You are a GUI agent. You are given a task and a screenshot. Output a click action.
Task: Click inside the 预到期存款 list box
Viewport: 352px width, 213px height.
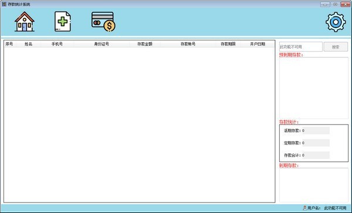click(x=314, y=88)
